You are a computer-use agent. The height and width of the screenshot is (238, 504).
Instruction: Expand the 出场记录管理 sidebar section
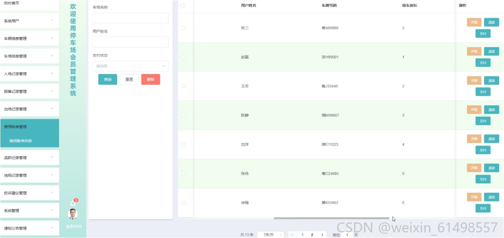(x=30, y=109)
